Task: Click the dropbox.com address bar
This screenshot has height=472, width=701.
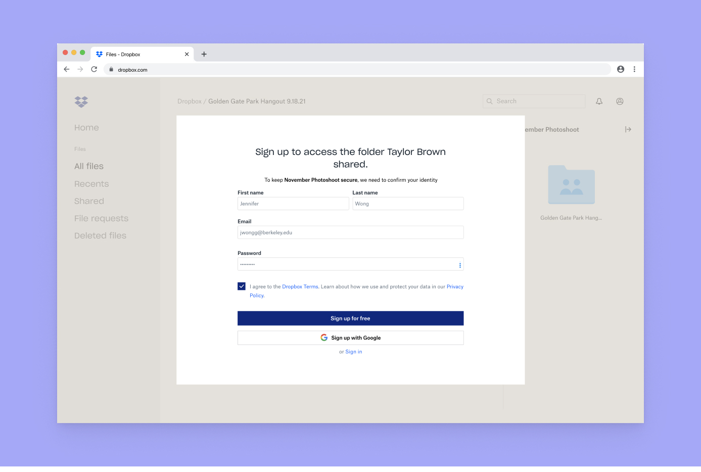Action: [357, 70]
